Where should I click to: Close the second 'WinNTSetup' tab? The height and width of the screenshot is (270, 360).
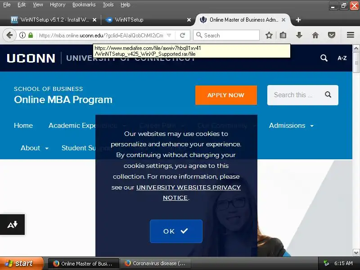(189, 20)
